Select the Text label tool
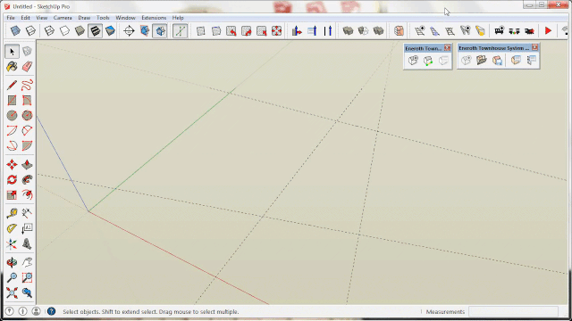The width and height of the screenshot is (572, 321). [27, 228]
